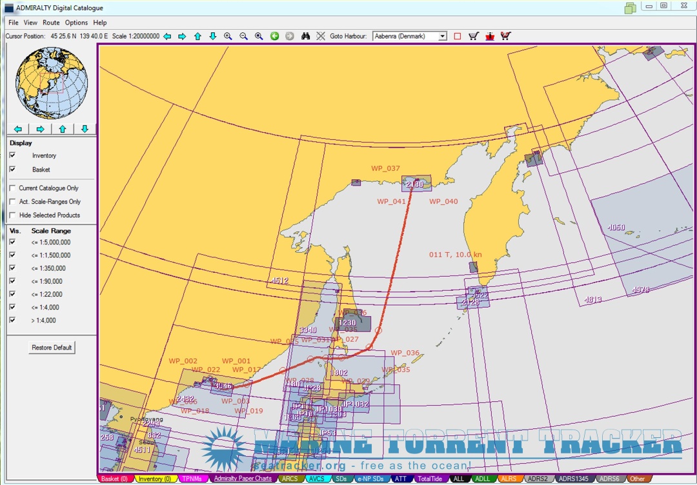Pan chart left using toolbar arrow

tap(167, 36)
